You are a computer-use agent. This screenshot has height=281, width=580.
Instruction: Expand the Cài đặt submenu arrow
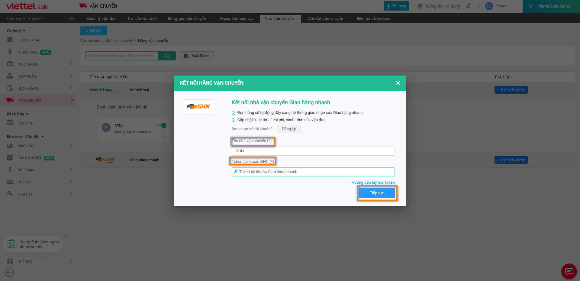[x=71, y=194]
